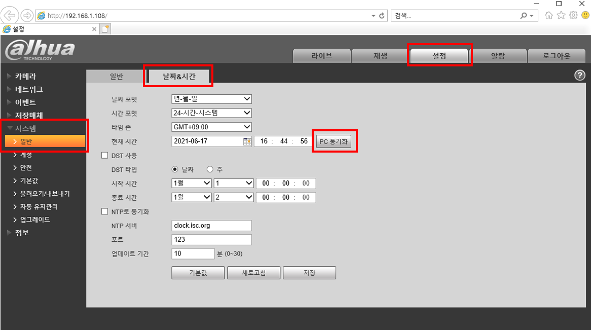
Task: Click the search magnifier icon
Action: point(524,16)
